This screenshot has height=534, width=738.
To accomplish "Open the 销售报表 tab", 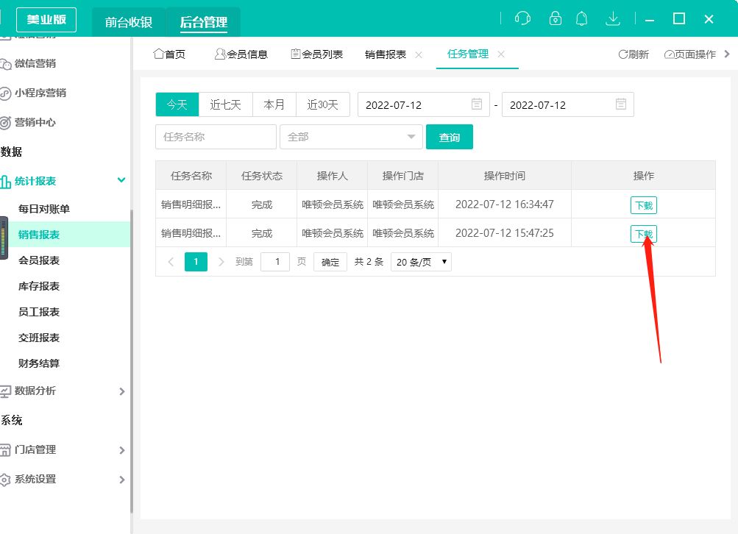I will 386,54.
